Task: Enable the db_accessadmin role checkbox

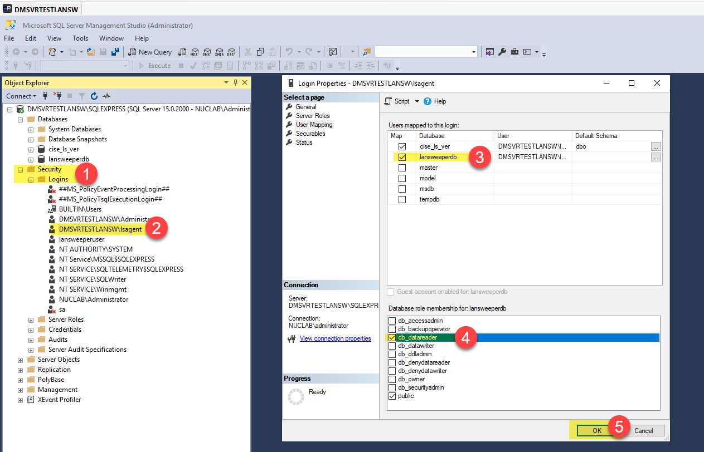Action: pyautogui.click(x=392, y=321)
